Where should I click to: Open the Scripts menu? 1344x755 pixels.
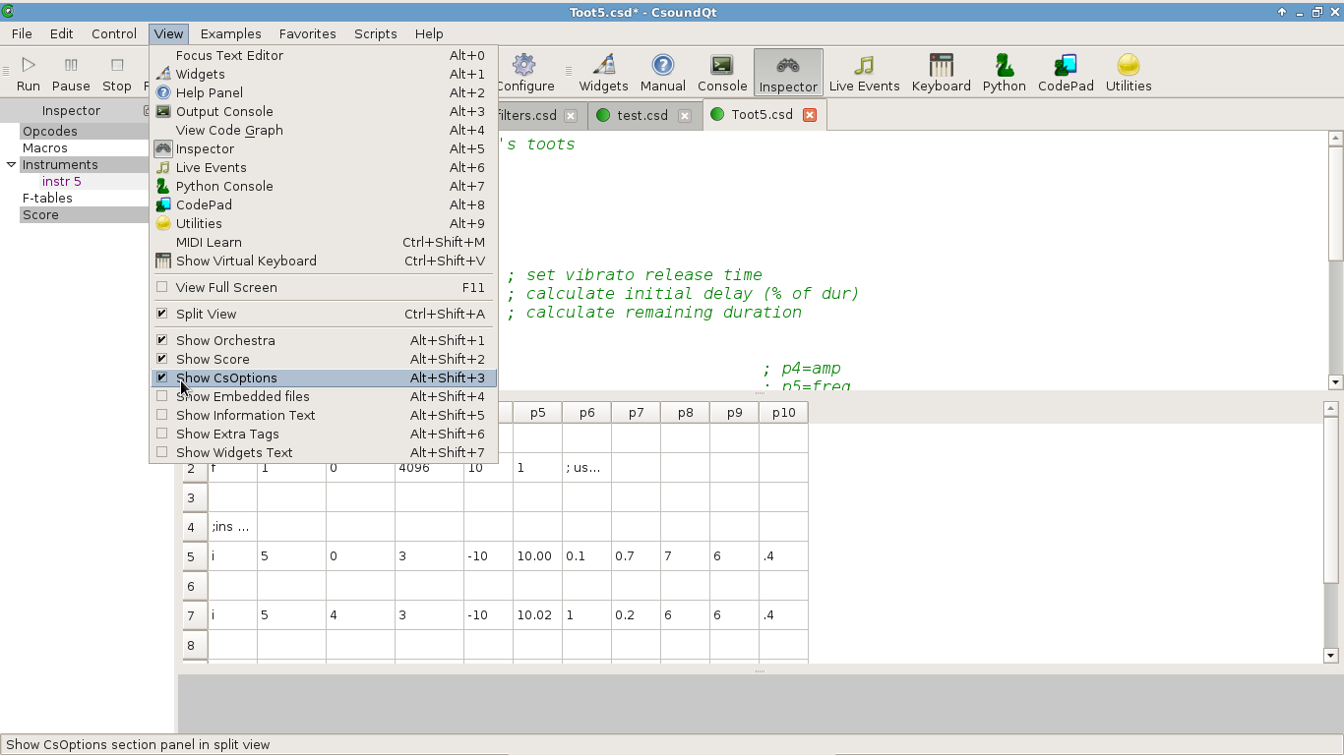(375, 33)
